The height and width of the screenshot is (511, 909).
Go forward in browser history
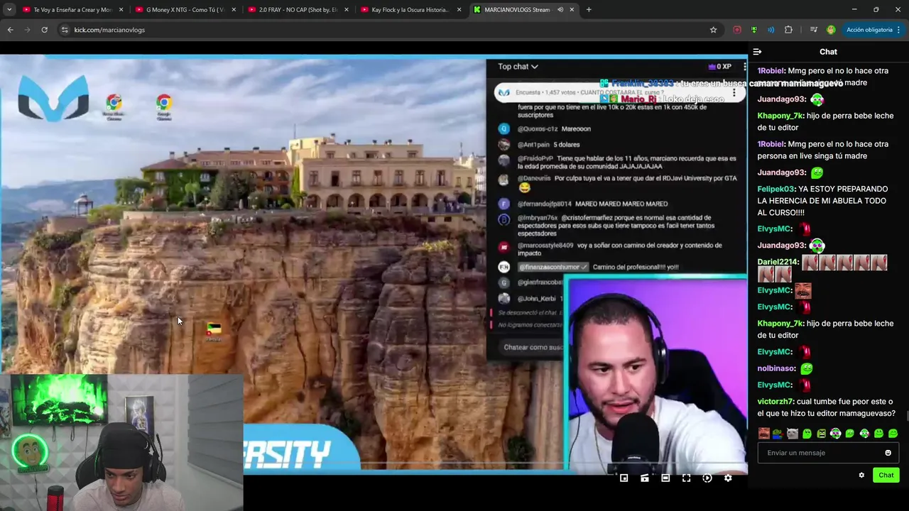pyautogui.click(x=27, y=30)
